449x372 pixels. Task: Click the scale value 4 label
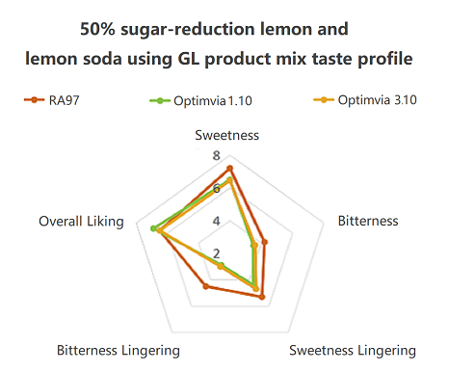coord(216,221)
